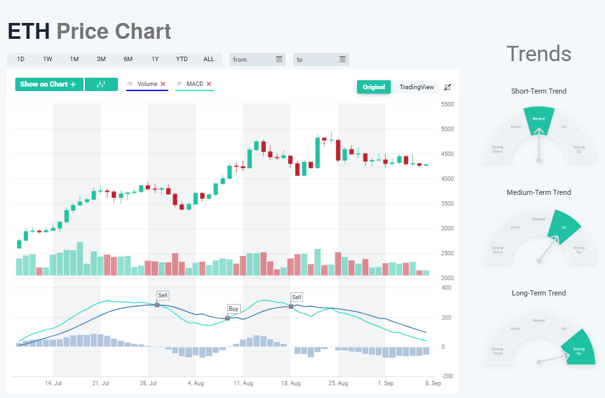This screenshot has height=398, width=605.
Task: Remove the MACD indicator with red X
Action: (208, 84)
